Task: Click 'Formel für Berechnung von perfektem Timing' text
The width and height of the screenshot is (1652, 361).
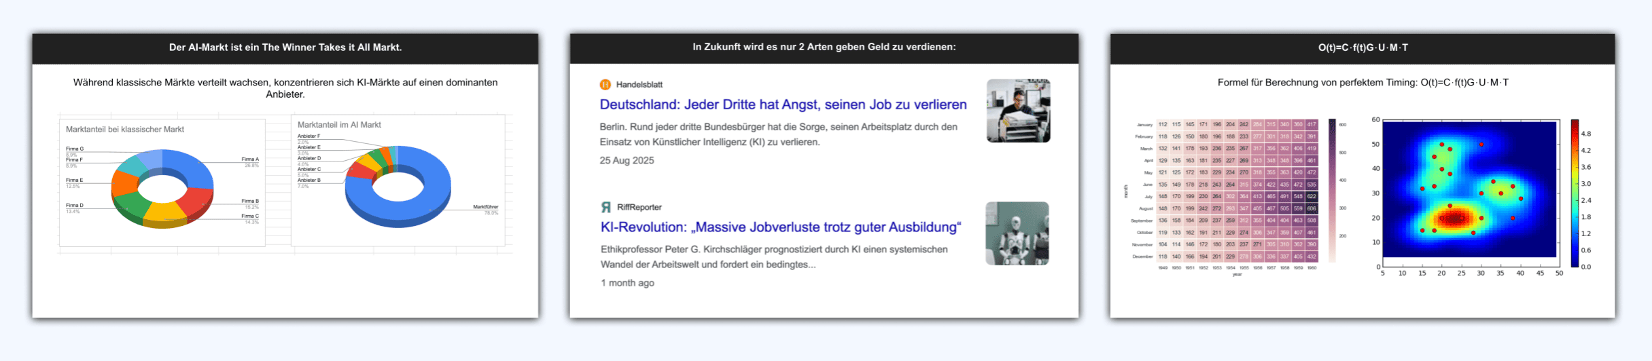Action: tap(1363, 83)
